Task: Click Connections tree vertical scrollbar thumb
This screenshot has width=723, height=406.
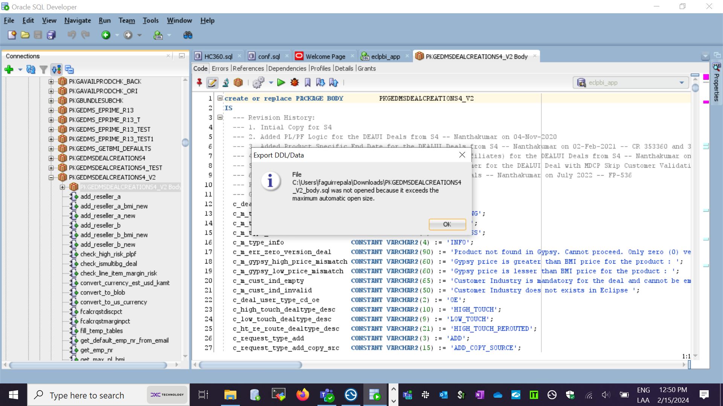Action: coord(185,142)
